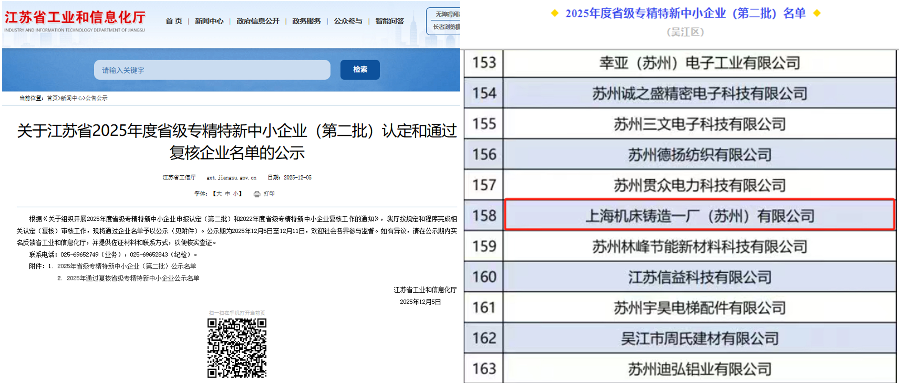
Task: Go to the 政府信息公开 menu item
Action: [x=258, y=21]
